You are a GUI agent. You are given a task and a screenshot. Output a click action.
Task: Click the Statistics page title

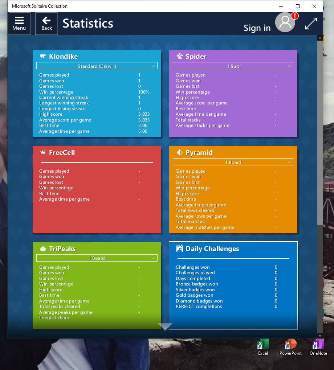point(88,23)
